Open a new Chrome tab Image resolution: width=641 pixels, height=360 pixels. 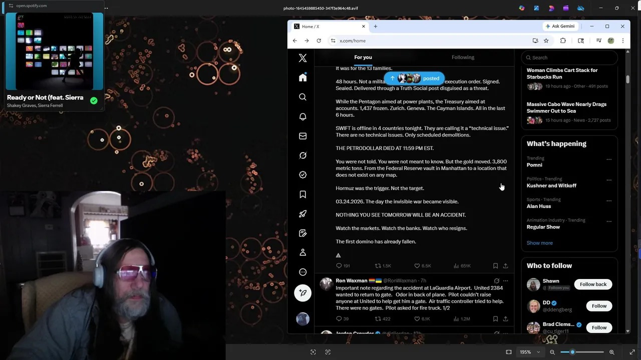(x=376, y=26)
